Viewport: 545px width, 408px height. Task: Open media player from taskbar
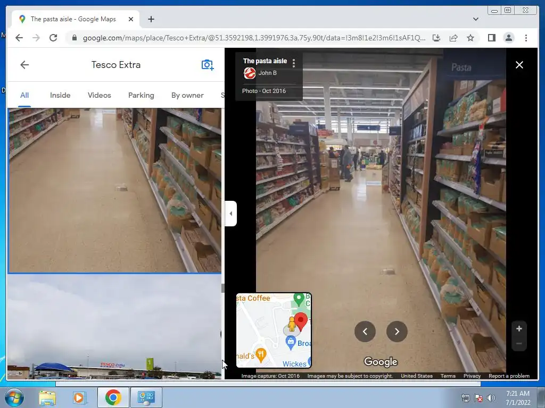pos(79,397)
